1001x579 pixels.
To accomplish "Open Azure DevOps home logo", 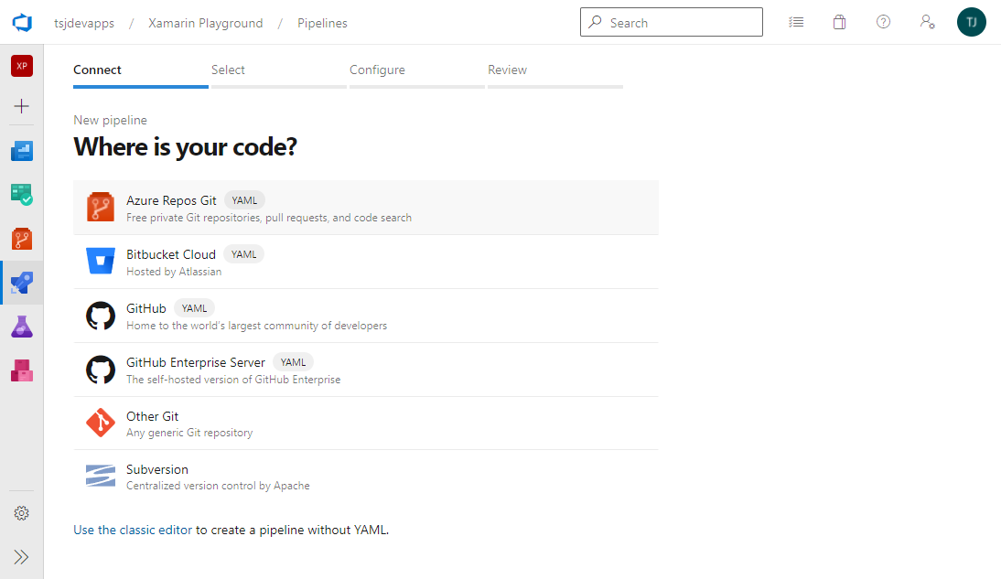I will (x=22, y=23).
